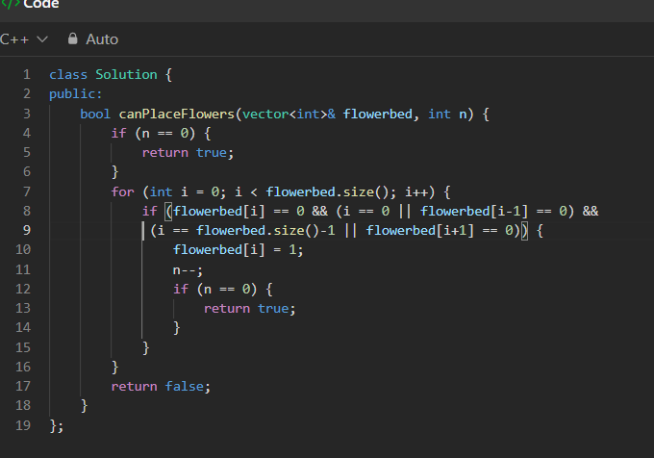Click the public: keyword on line 2
654x458 pixels.
pyautogui.click(x=75, y=94)
